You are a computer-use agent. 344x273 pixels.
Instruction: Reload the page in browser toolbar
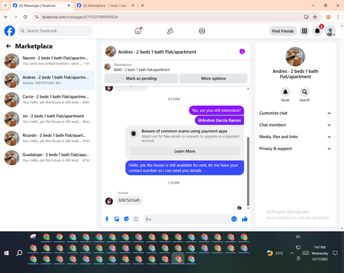tap(25, 17)
